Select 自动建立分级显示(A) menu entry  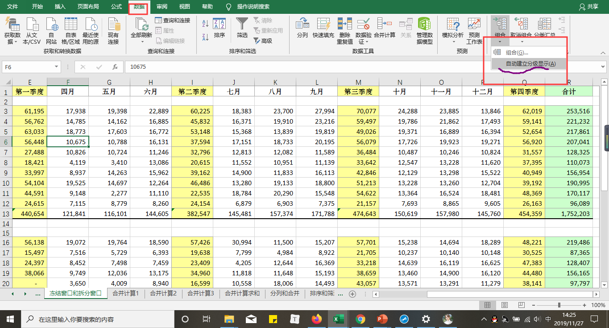coord(529,64)
